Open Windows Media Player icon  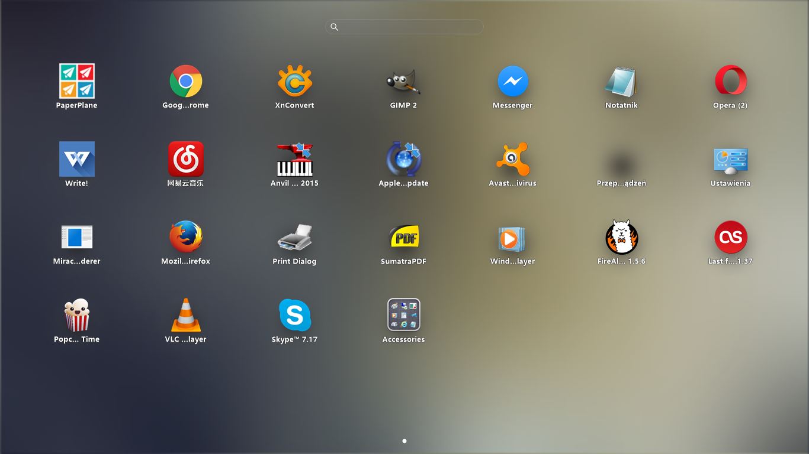click(x=512, y=239)
